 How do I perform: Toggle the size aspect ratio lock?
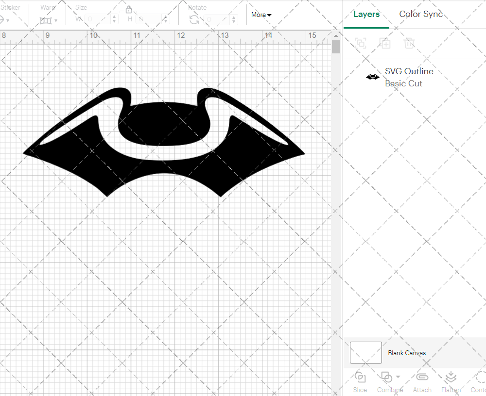(x=129, y=10)
